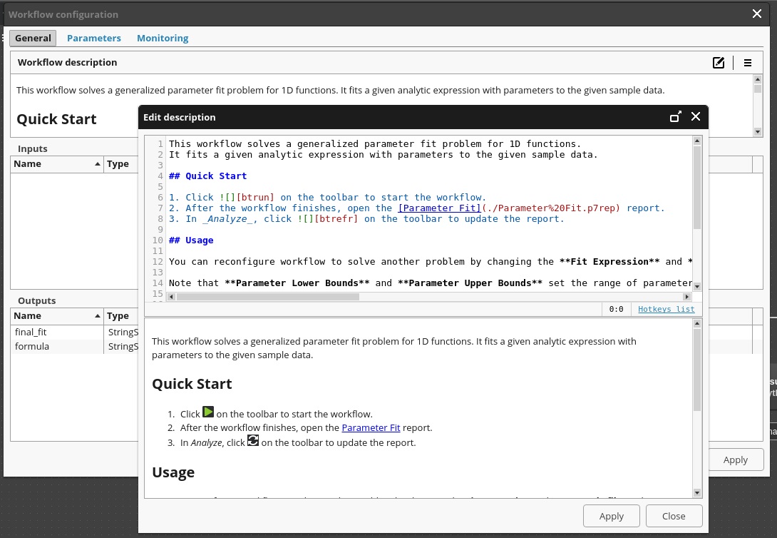
Task: Click editor vertical scrollbar down arrow
Action: click(696, 287)
